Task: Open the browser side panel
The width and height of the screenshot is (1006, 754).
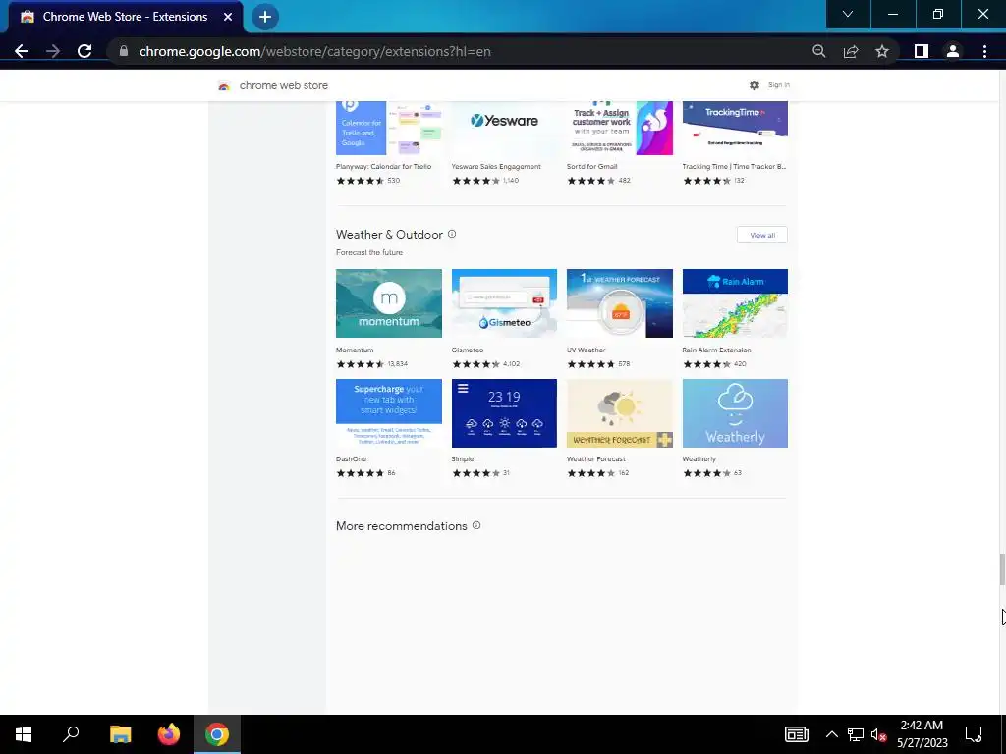Action: (x=922, y=51)
